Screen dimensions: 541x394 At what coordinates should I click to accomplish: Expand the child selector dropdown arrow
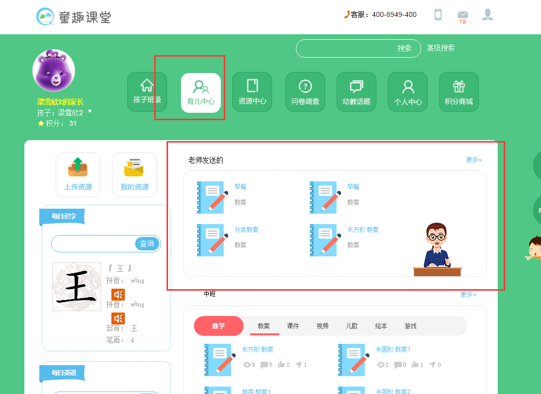click(90, 111)
